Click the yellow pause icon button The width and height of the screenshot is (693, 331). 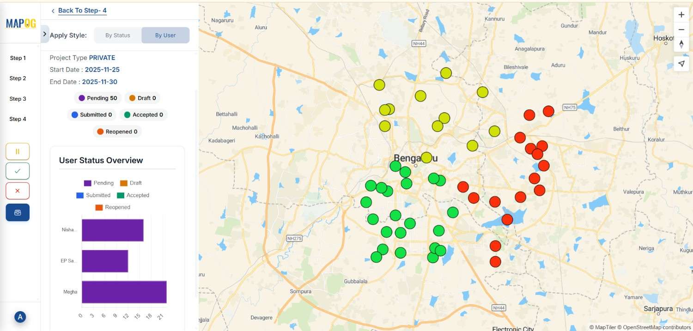(x=18, y=151)
